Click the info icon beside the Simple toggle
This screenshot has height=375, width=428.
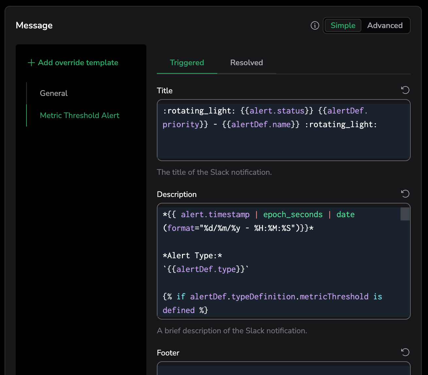click(315, 25)
